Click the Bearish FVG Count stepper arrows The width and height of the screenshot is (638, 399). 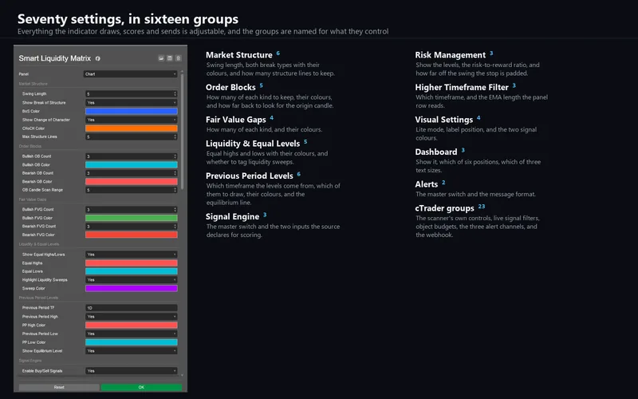[175, 227]
